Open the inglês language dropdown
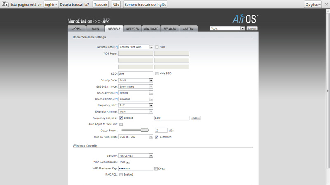The image size is (330, 185). 51,5
